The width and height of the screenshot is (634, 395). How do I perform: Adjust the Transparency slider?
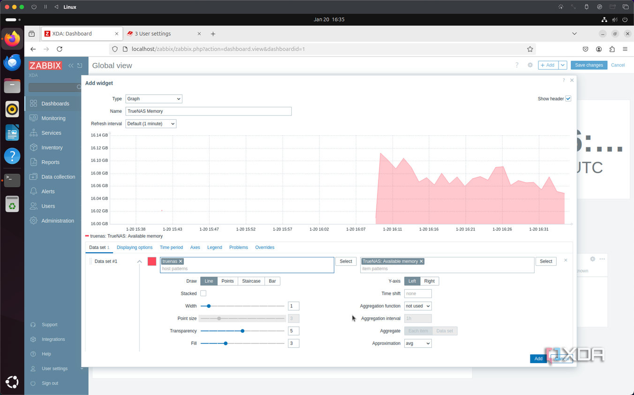point(242,331)
